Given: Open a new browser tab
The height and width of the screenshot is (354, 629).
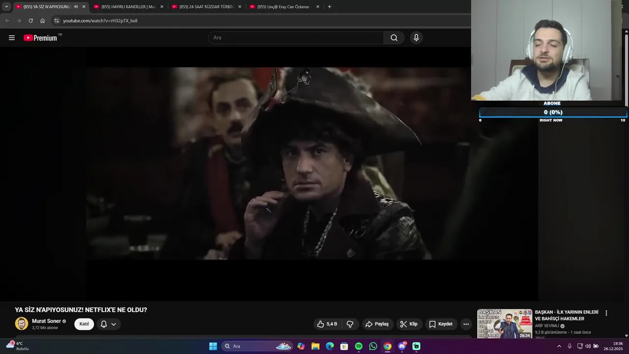Looking at the screenshot, I should coord(329,7).
